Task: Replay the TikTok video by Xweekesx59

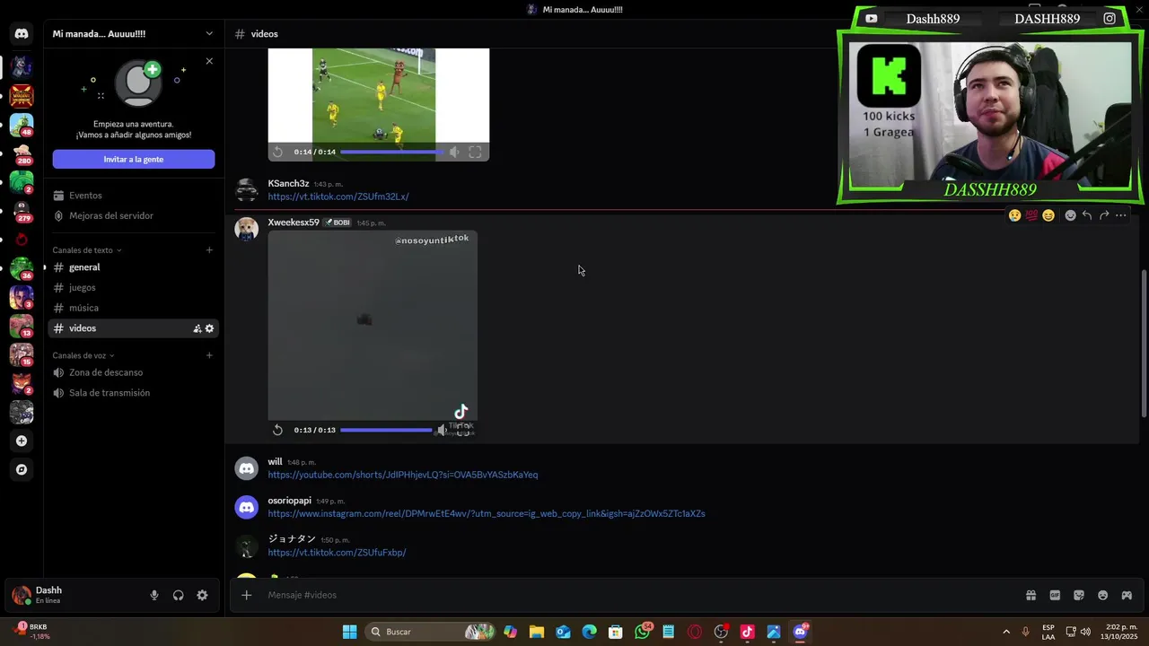Action: [x=277, y=430]
